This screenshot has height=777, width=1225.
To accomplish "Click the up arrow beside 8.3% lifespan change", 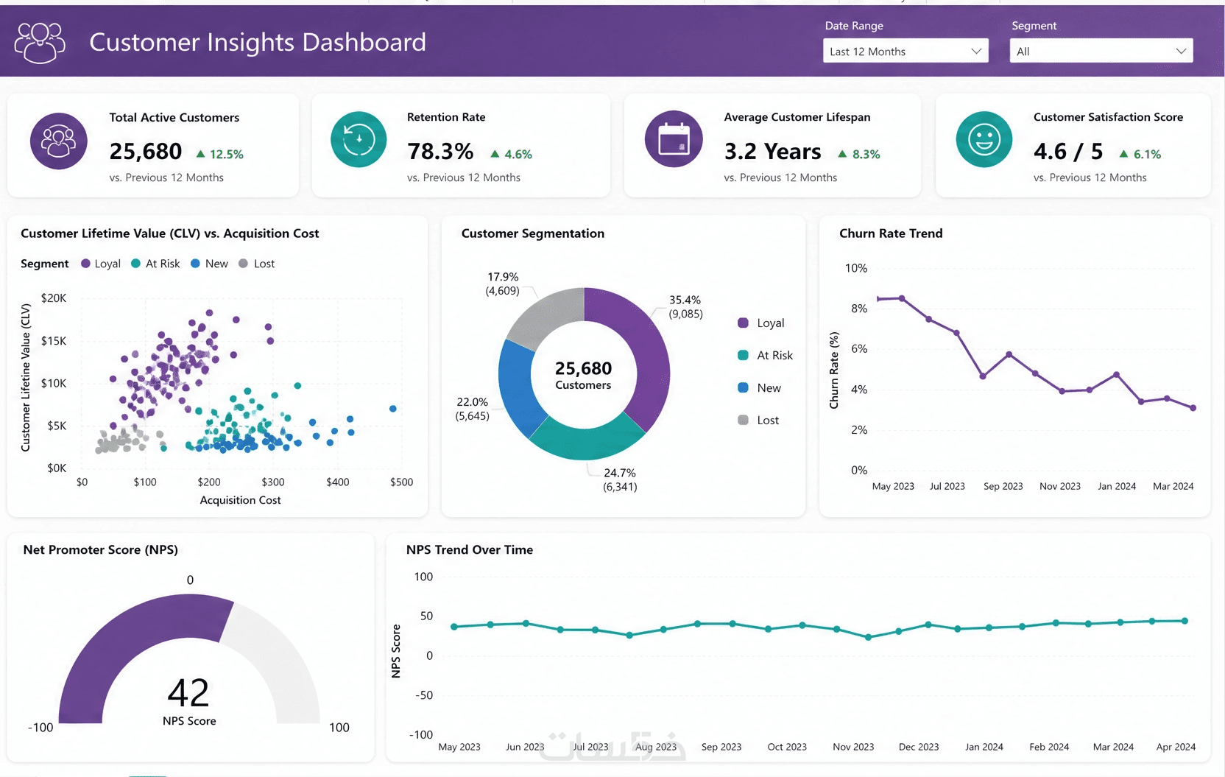I will click(842, 154).
